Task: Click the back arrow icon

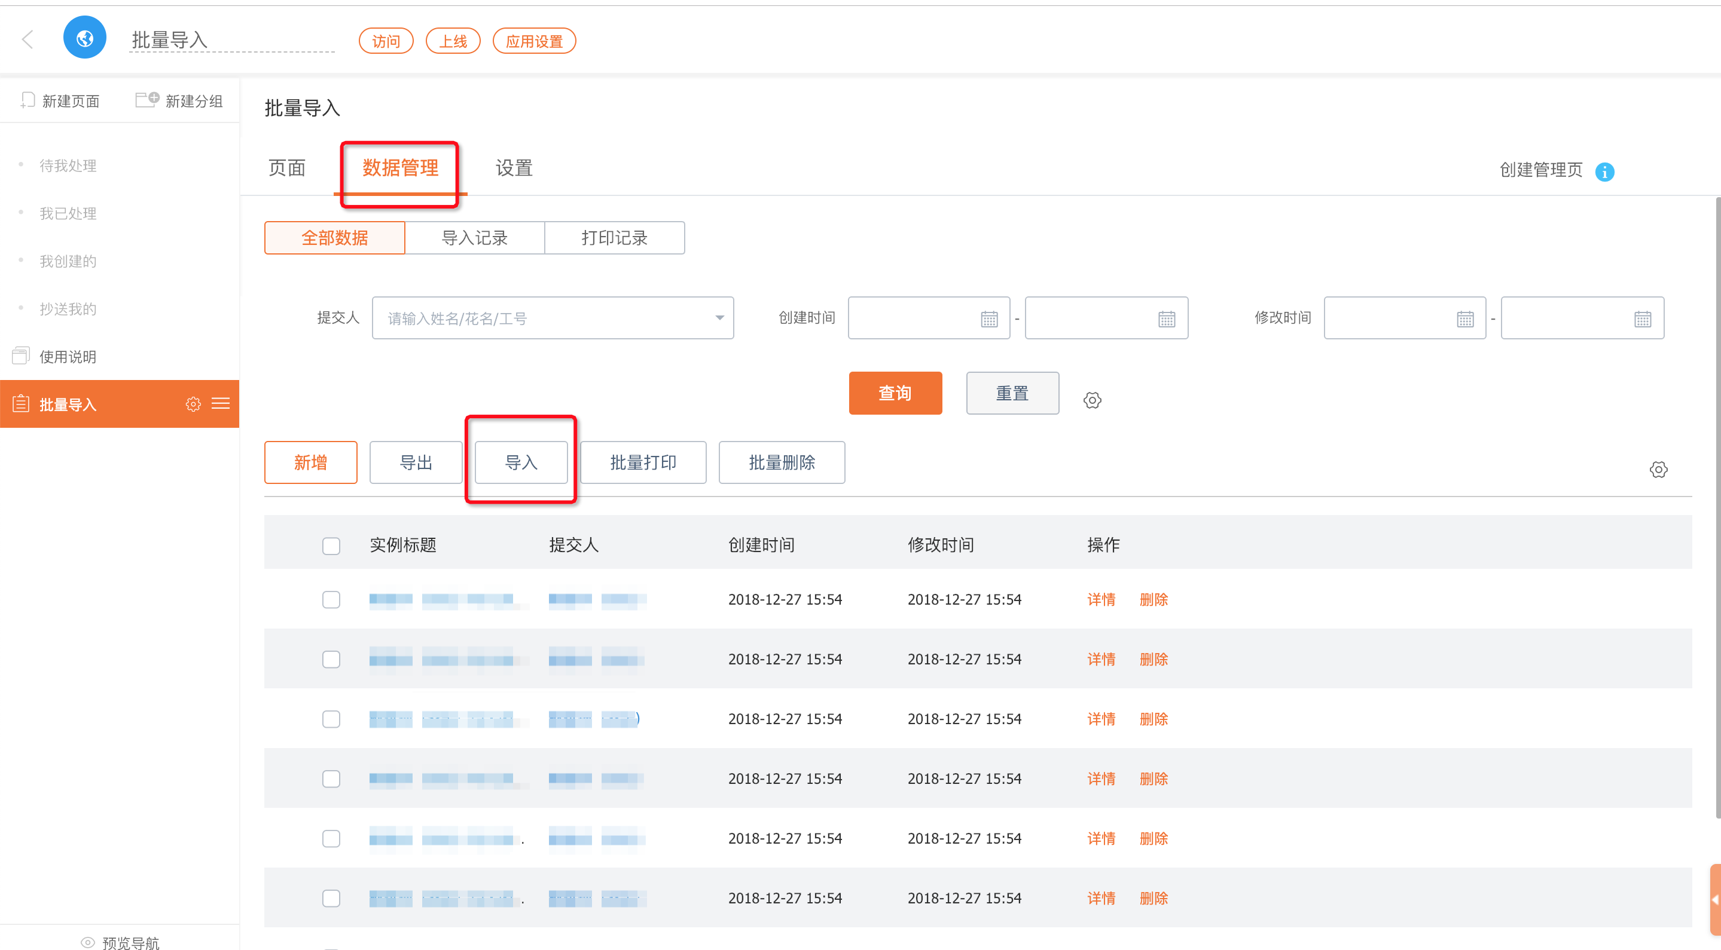Action: pos(28,39)
